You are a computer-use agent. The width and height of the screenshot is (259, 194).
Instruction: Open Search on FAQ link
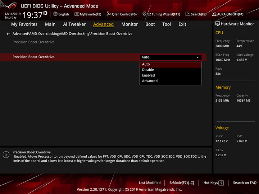(x=245, y=183)
